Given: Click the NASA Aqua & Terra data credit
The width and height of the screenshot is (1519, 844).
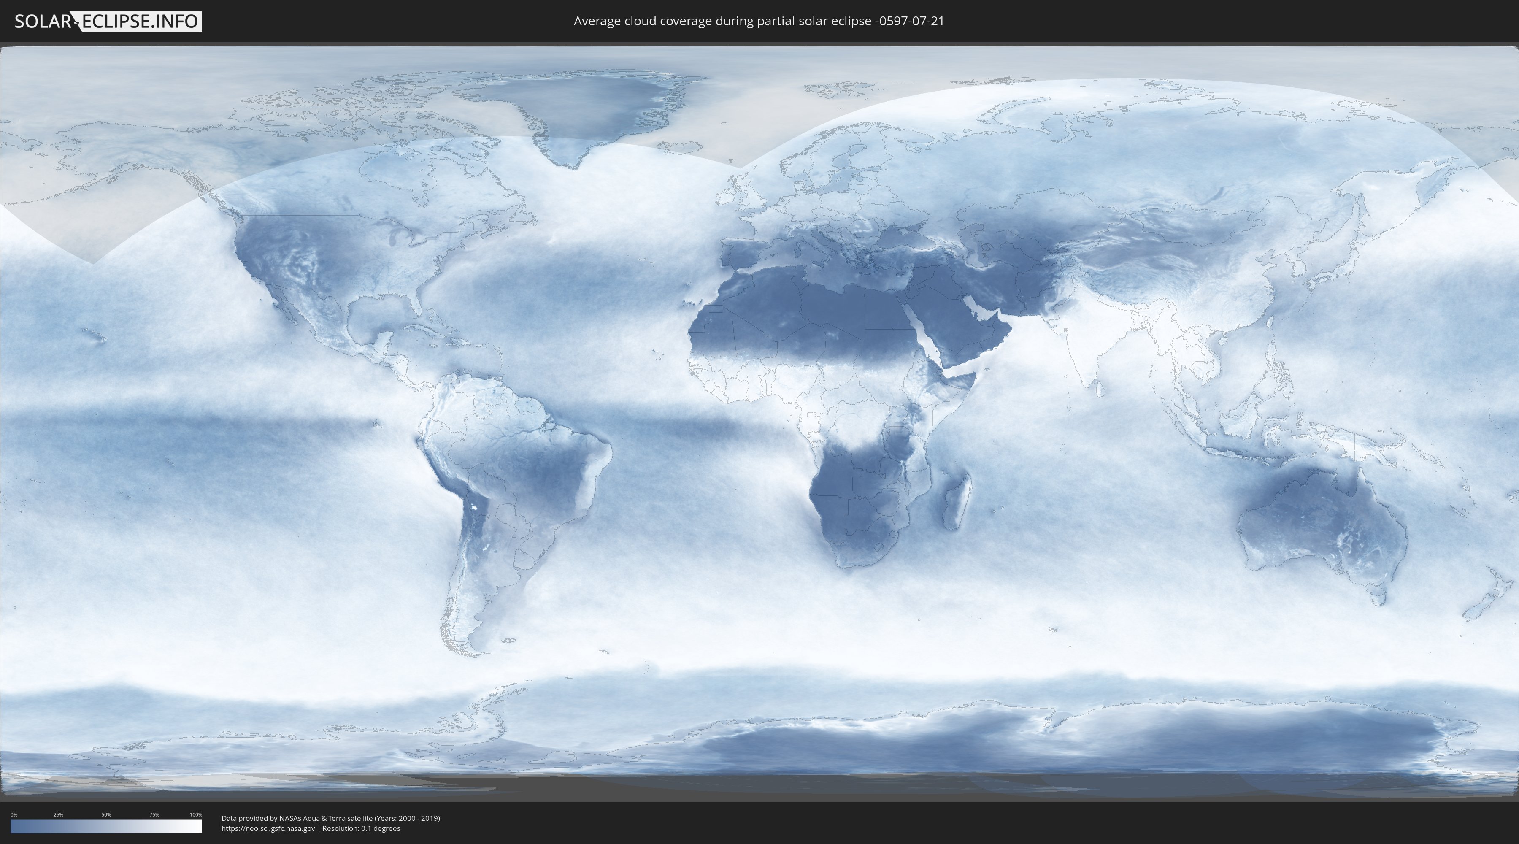Looking at the screenshot, I should click(331, 818).
